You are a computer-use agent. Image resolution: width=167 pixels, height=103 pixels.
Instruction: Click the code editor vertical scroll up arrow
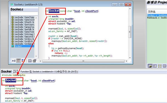pyautogui.click(x=130, y=9)
